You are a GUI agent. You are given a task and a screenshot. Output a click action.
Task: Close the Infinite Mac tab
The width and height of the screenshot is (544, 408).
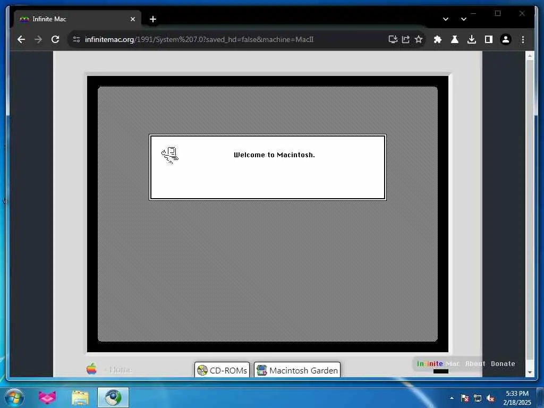click(132, 19)
